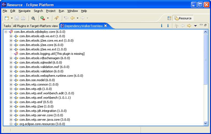This screenshot has height=134, width=211.
Task: Click the Back navigation arrow in the main toolbar
Action: [72, 18]
